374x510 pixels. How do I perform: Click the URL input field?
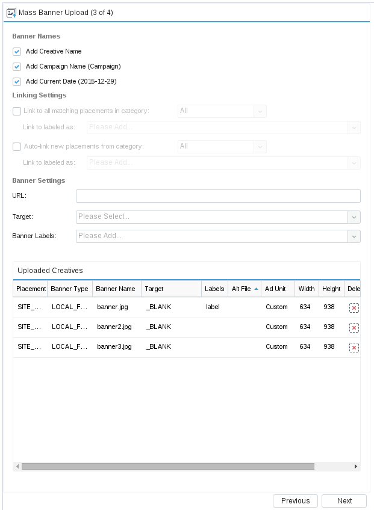pyautogui.click(x=218, y=196)
